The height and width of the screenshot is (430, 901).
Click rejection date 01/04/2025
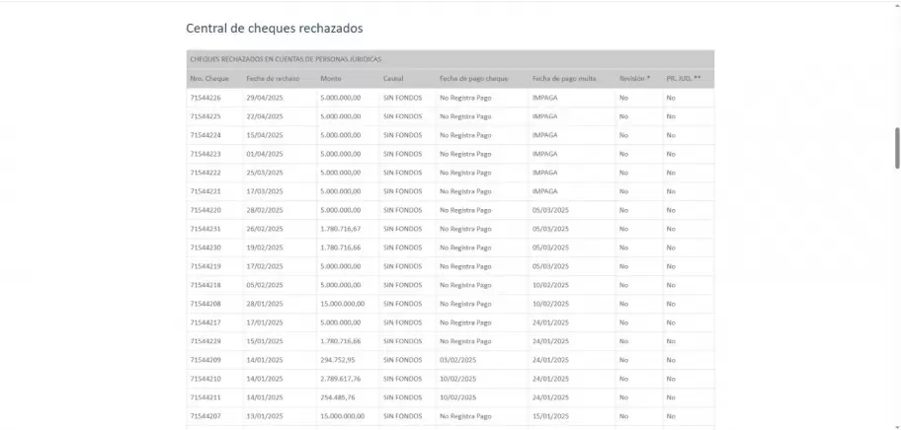(x=265, y=154)
